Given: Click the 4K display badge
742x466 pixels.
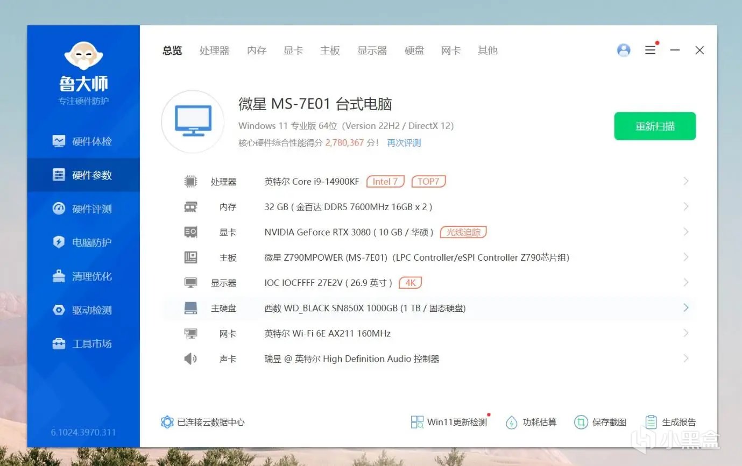Looking at the screenshot, I should click(x=411, y=283).
